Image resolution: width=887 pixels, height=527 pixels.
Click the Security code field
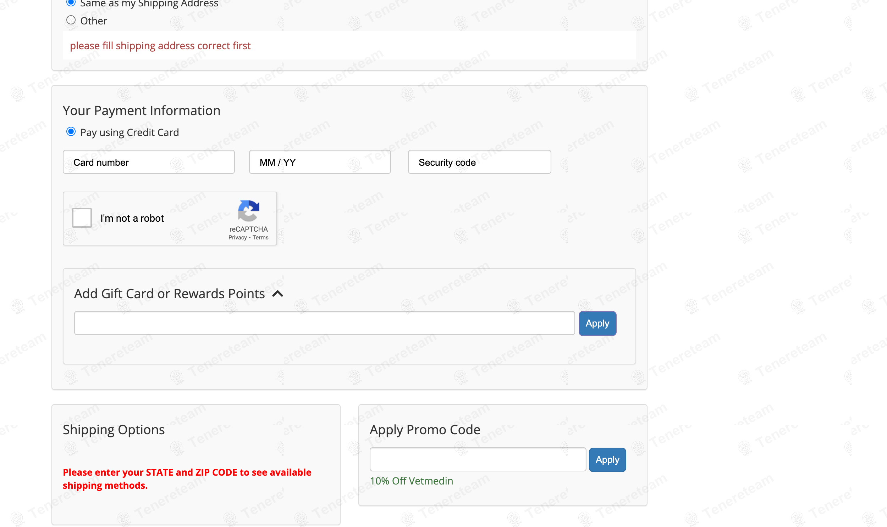[479, 162]
